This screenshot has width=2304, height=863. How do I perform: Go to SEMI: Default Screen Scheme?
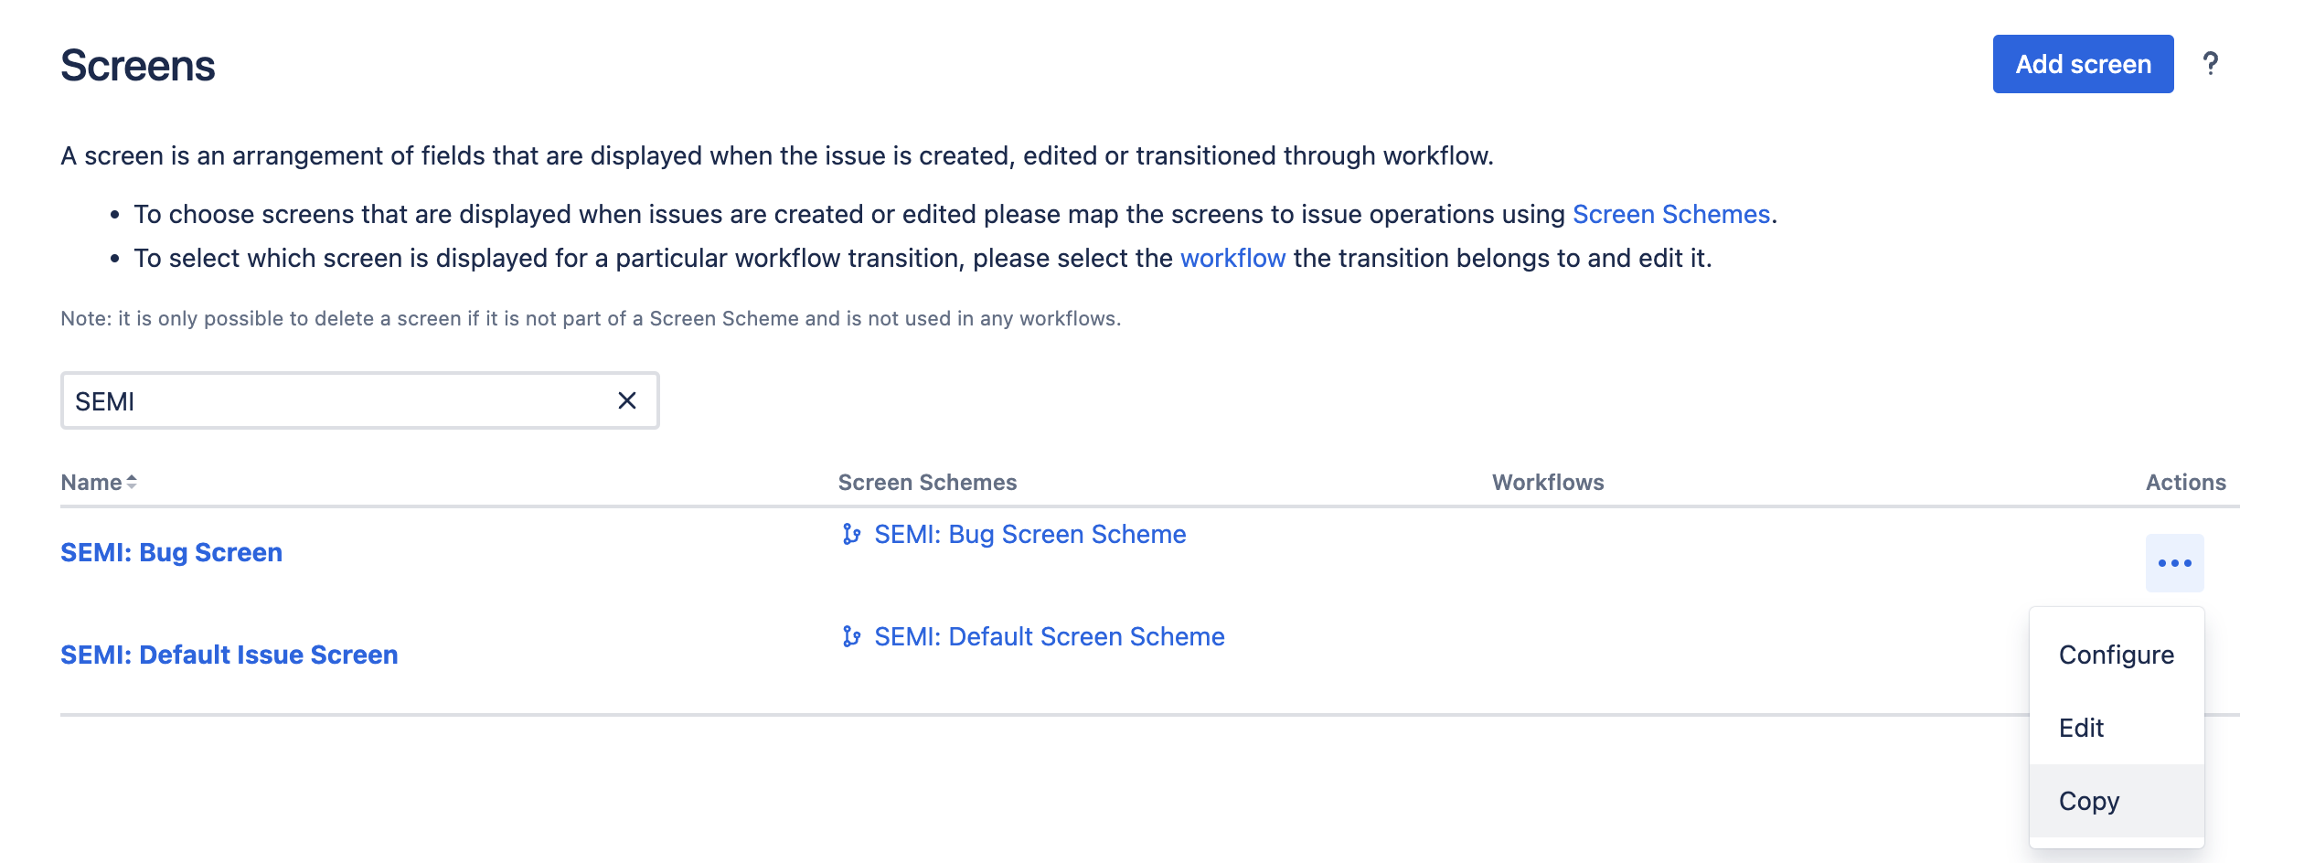click(x=1049, y=637)
